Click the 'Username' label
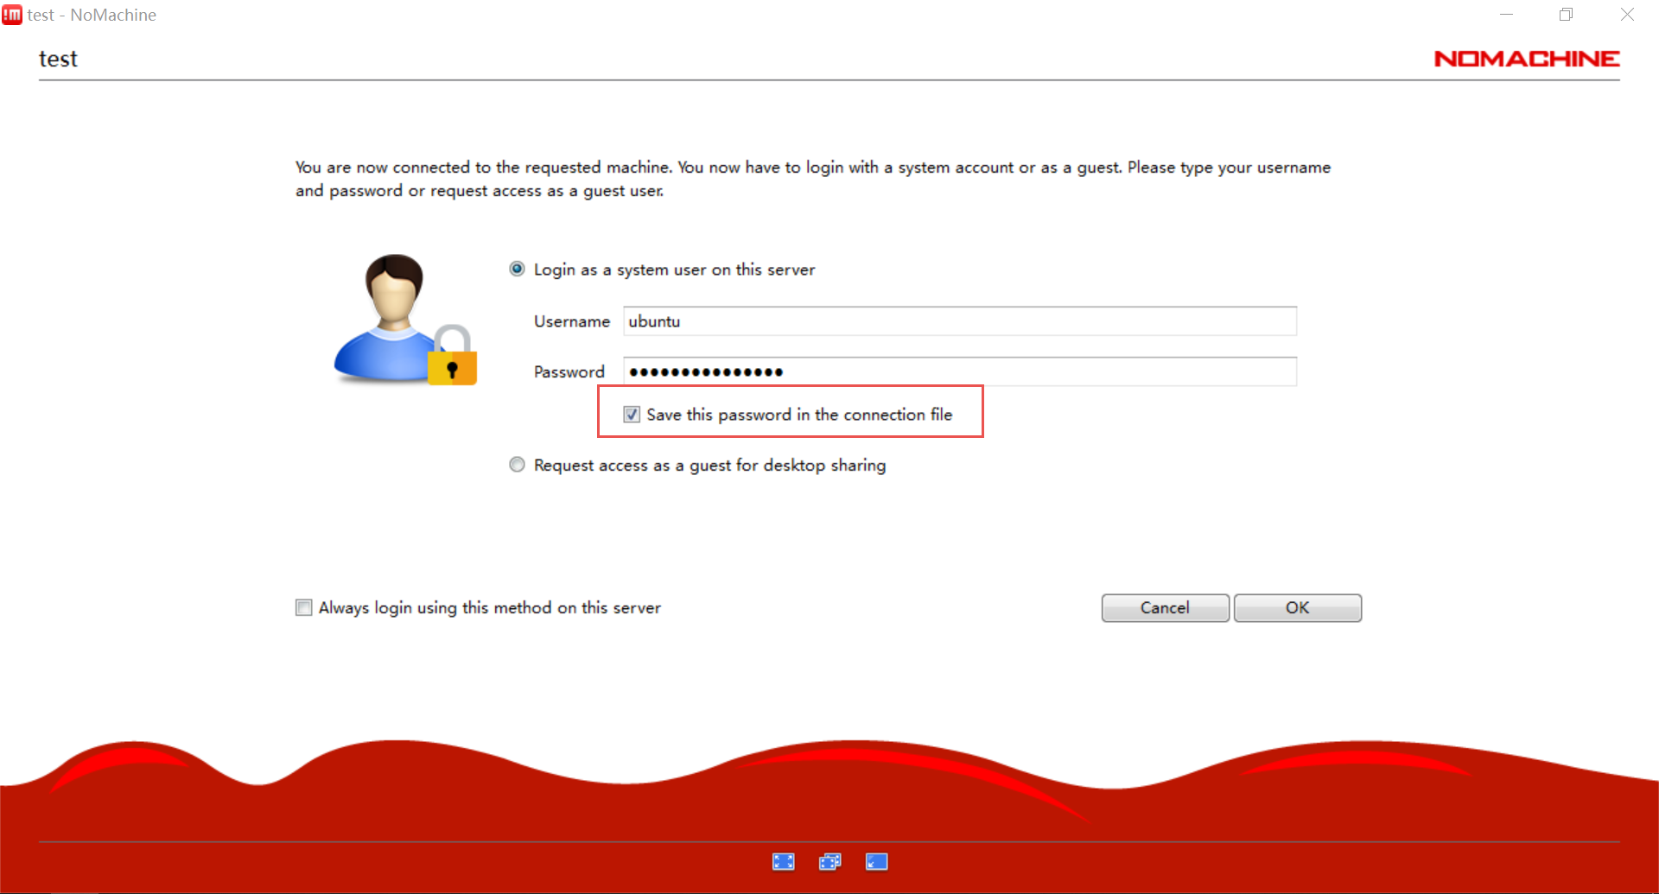 click(x=572, y=321)
